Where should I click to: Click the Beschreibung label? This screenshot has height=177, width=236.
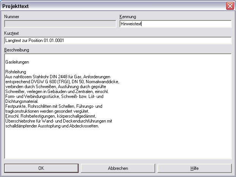[x=17, y=50]
